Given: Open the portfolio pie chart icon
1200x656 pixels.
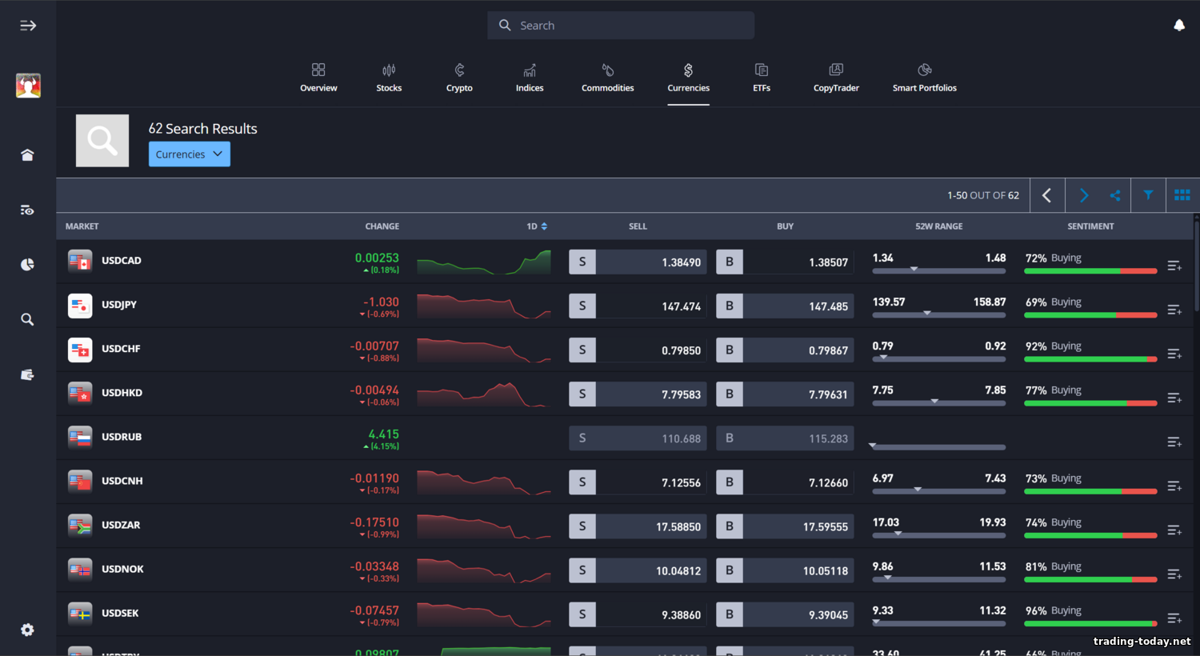Looking at the screenshot, I should [27, 265].
